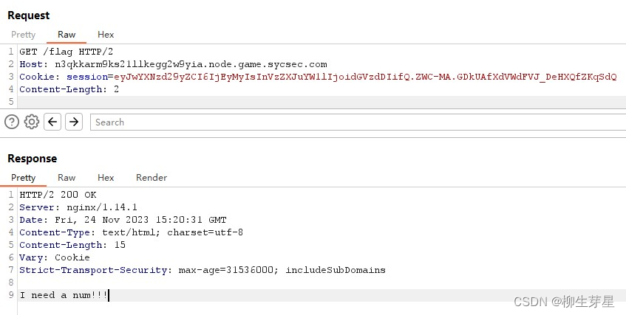The image size is (626, 315).
Task: Open the Response Render tab
Action: [152, 178]
